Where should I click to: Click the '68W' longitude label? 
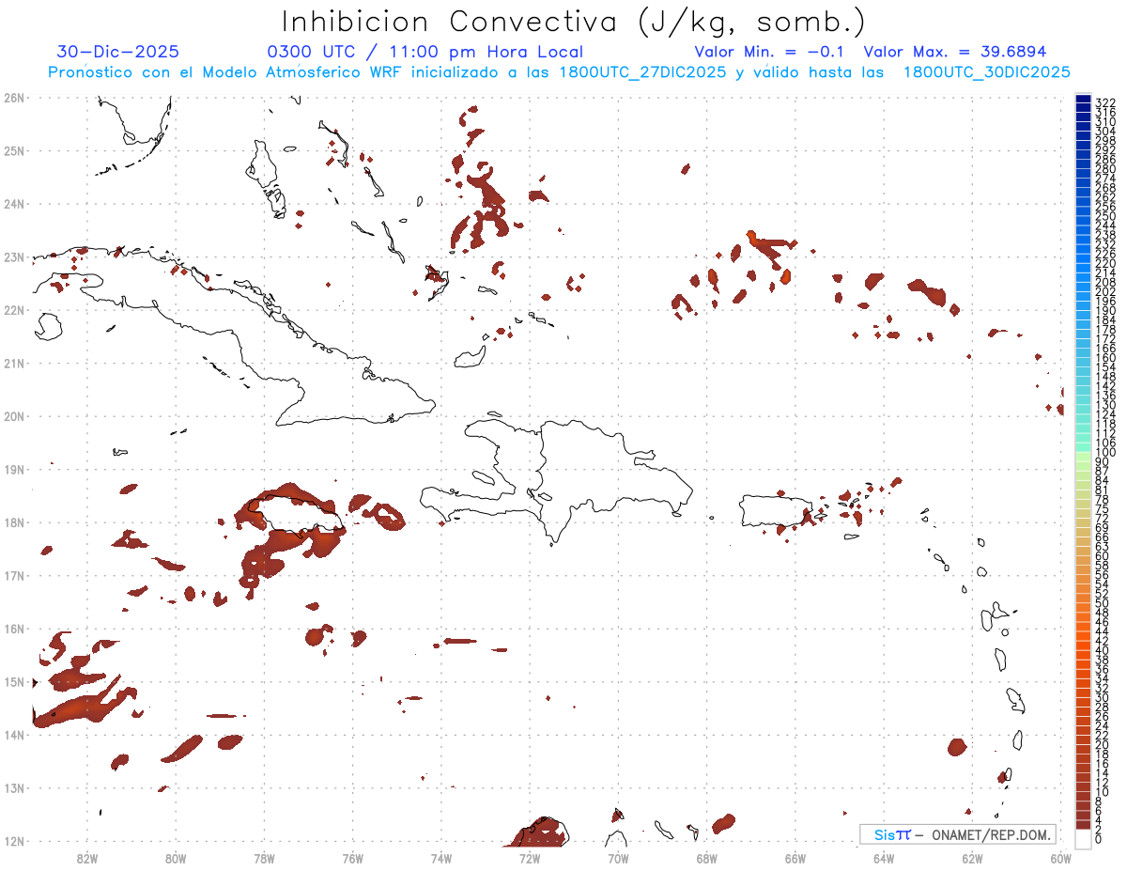pyautogui.click(x=707, y=857)
